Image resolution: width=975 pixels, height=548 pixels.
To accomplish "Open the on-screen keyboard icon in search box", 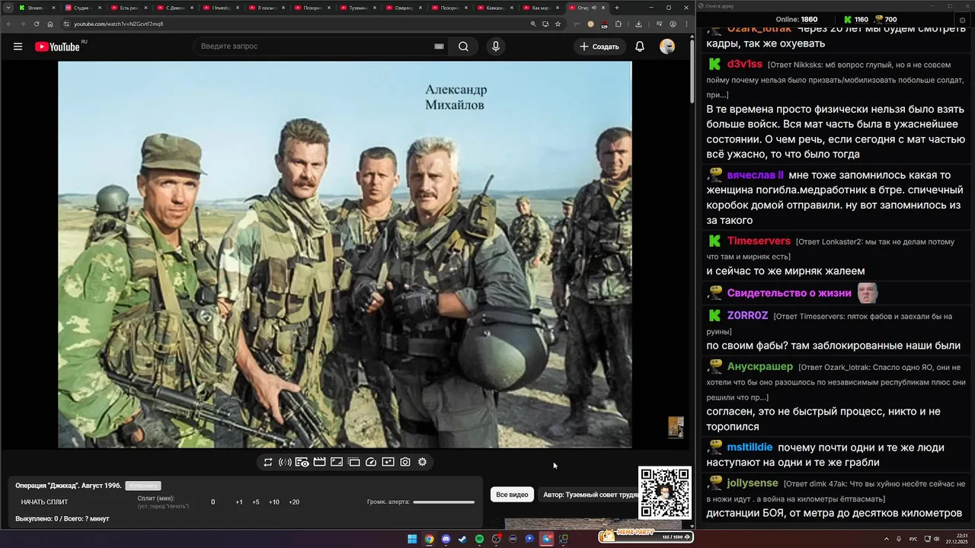I will [439, 46].
